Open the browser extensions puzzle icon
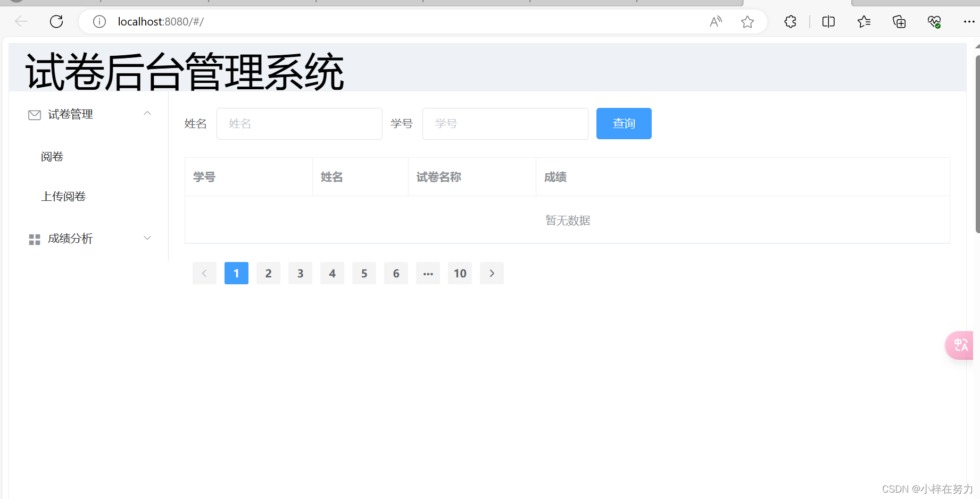 pos(790,21)
